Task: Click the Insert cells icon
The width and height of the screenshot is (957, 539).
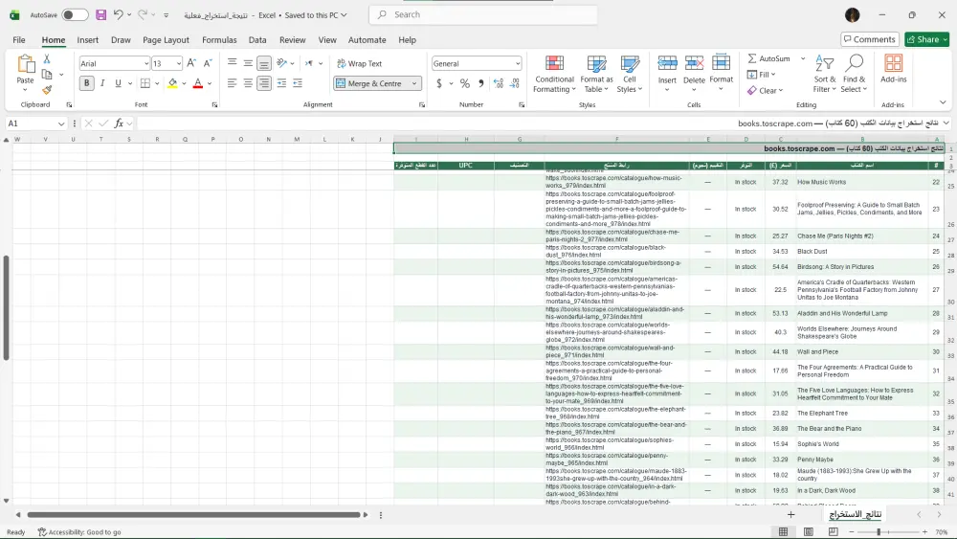Action: tap(667, 63)
